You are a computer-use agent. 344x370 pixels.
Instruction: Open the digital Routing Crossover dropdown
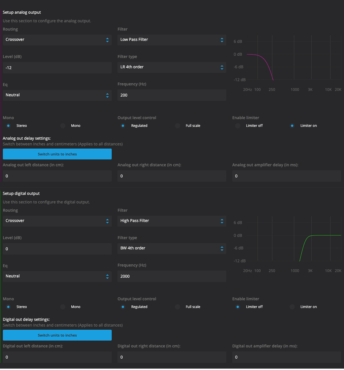pos(57,221)
